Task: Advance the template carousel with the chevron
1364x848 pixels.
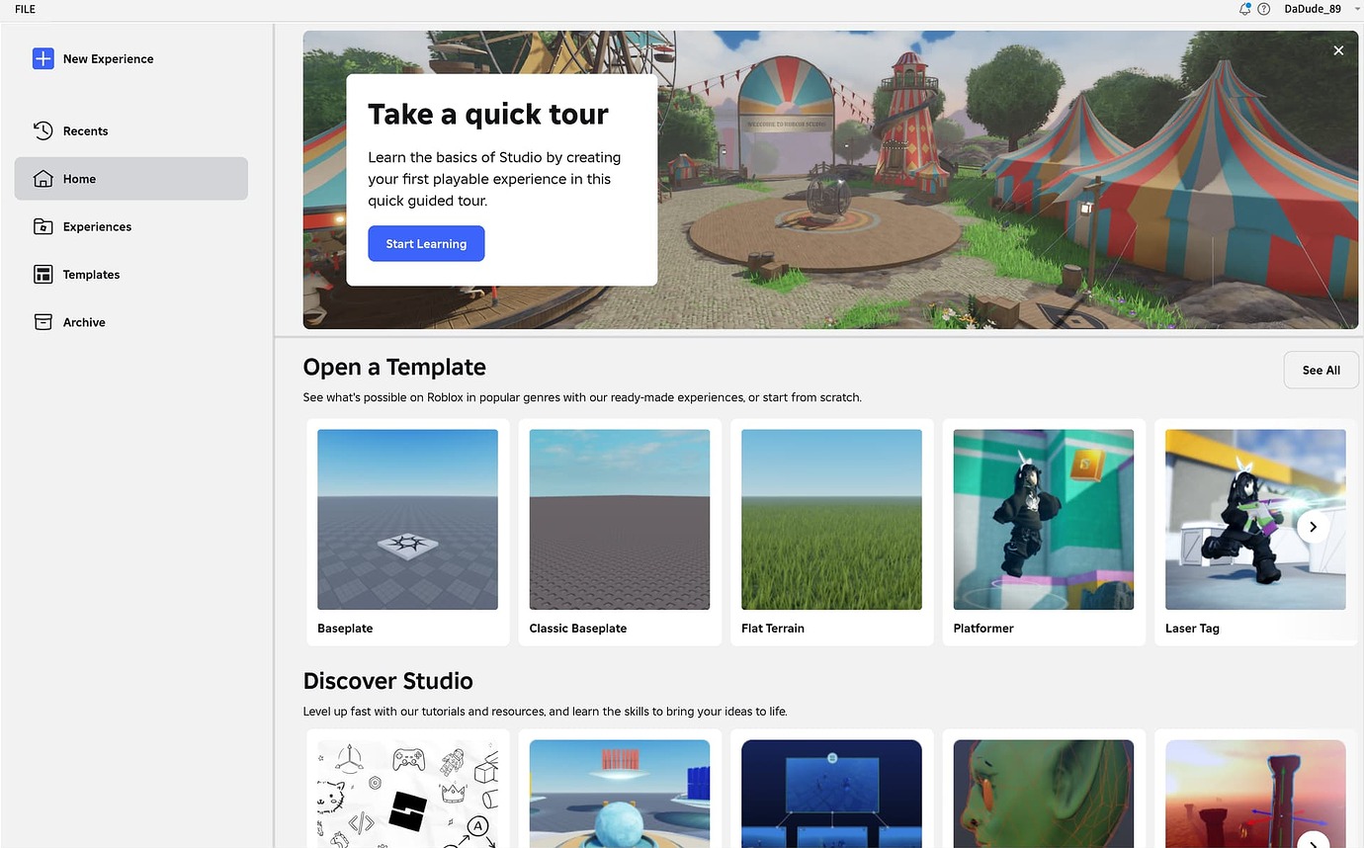Action: [1313, 527]
